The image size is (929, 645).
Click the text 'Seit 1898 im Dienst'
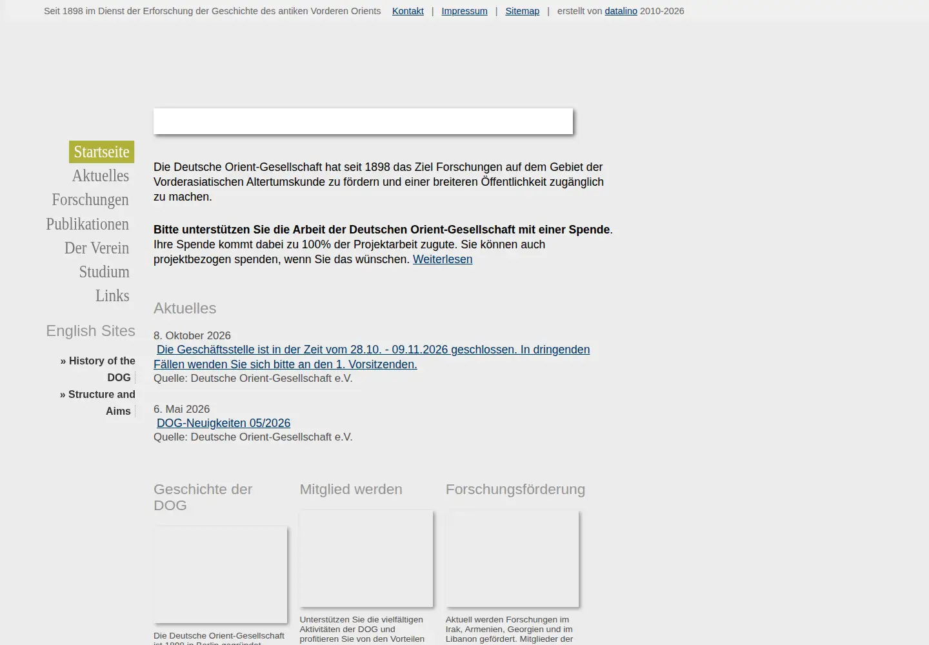click(x=212, y=11)
